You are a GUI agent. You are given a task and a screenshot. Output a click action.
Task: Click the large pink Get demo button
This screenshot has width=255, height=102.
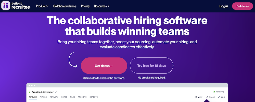coord(104,66)
